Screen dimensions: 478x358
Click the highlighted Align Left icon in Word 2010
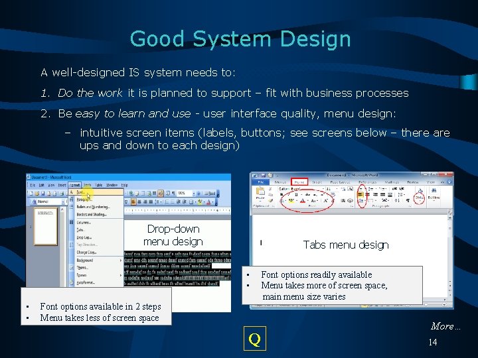point(360,194)
